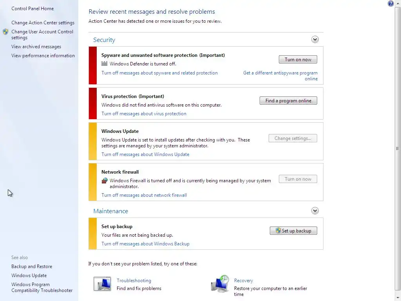Open View performance information
401x301 pixels.
43,56
